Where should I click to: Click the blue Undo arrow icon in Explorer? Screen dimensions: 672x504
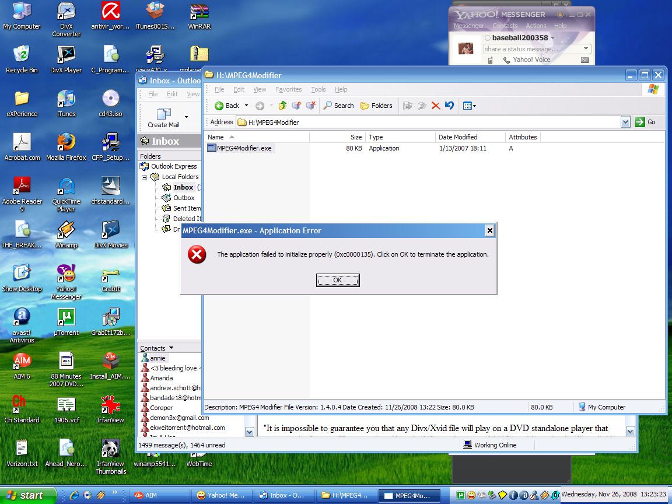pyautogui.click(x=449, y=106)
